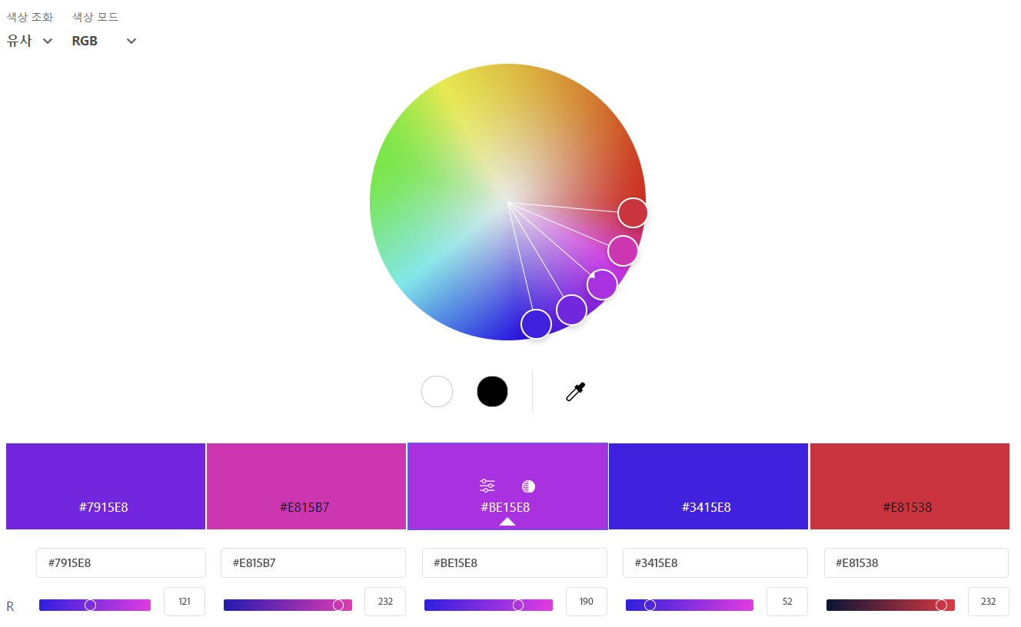Click the hex input containing #7915E8
Viewport: 1021px width, 627px height.
click(x=121, y=562)
